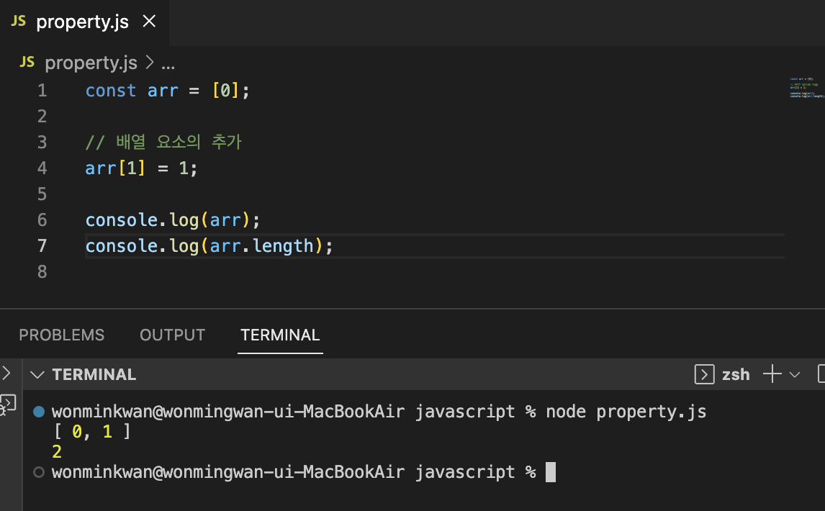
Task: Open the launch profile dropdown arrow
Action: [x=795, y=375]
